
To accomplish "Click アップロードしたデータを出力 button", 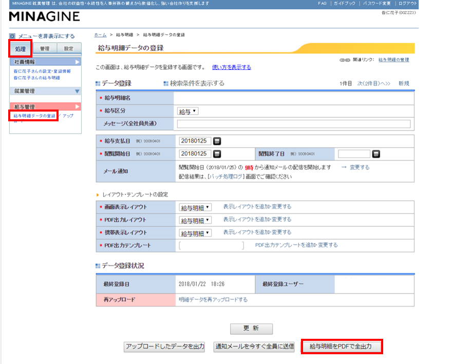I will 164,347.
